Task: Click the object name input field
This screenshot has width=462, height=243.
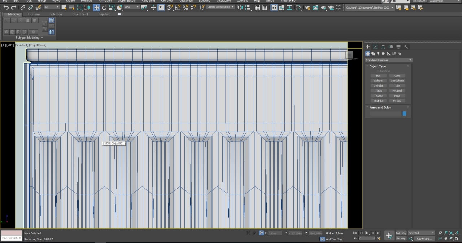Action: tap(385, 114)
